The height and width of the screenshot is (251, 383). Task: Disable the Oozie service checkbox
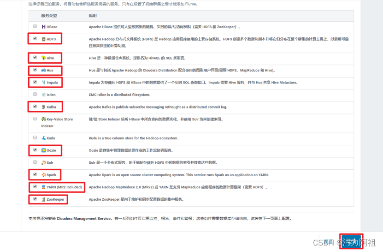[35, 149]
